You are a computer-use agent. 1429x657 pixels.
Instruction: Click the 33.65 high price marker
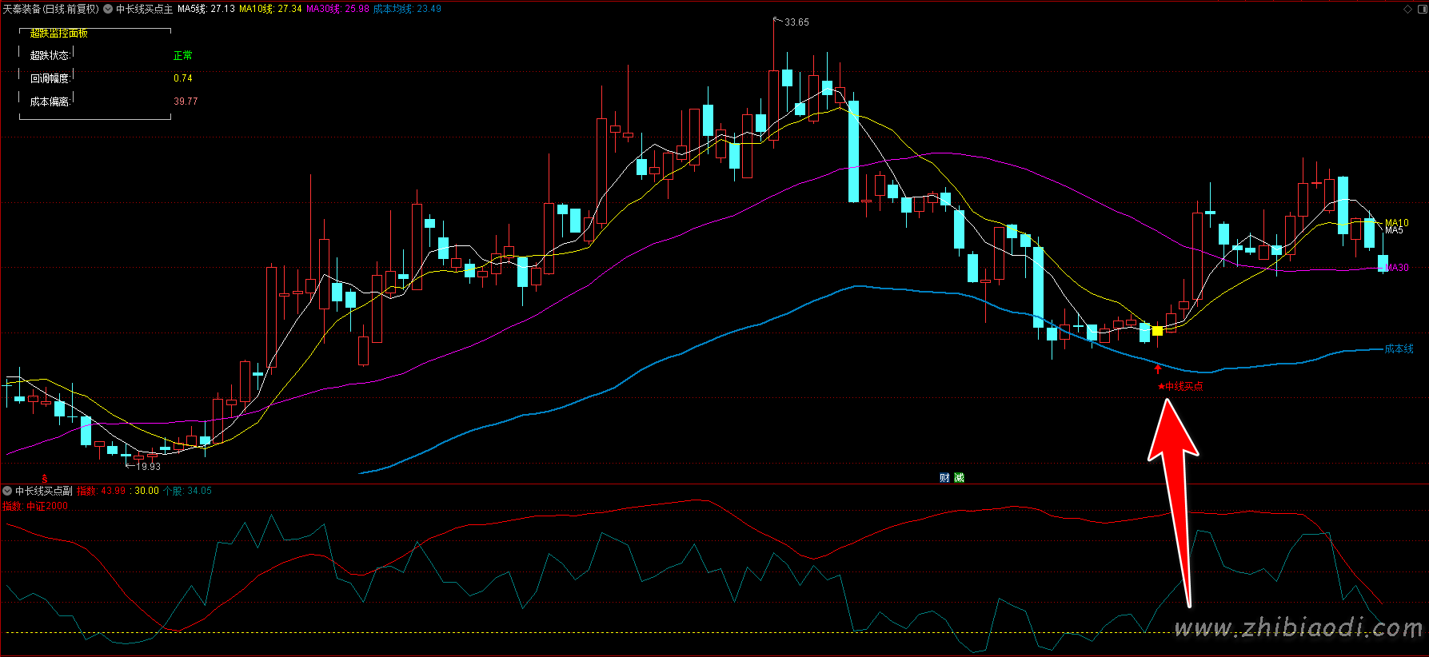pyautogui.click(x=796, y=22)
